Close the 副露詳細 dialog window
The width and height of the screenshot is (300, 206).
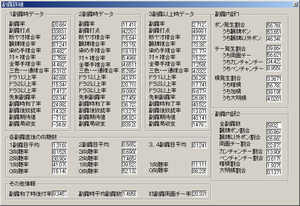tap(295, 4)
